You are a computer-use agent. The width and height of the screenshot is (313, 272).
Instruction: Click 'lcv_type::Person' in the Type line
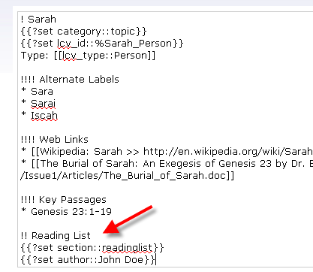pyautogui.click(x=104, y=56)
